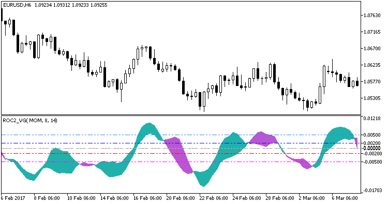Click the 6 Feb 2017 date label
This screenshot has width=388, height=204.
pos(13,198)
